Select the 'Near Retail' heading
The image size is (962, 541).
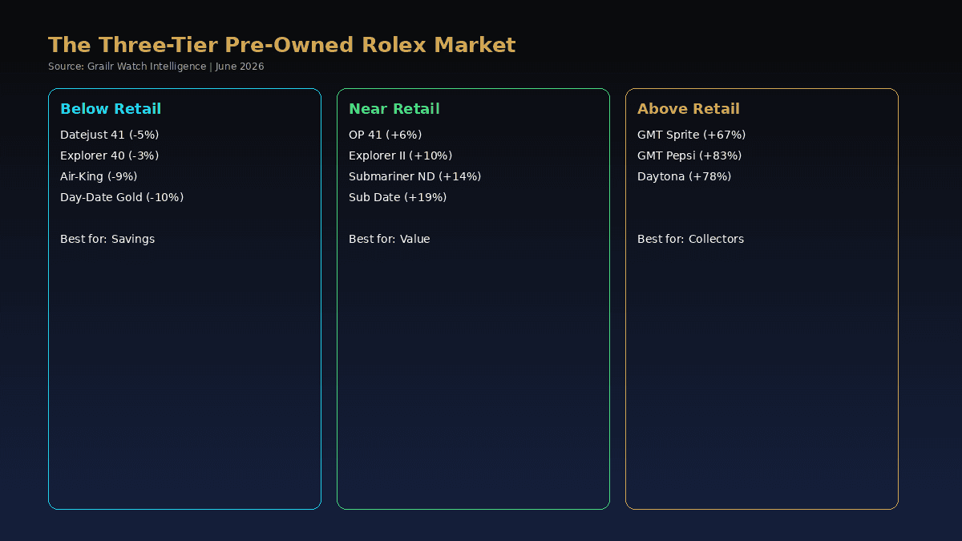[394, 109]
